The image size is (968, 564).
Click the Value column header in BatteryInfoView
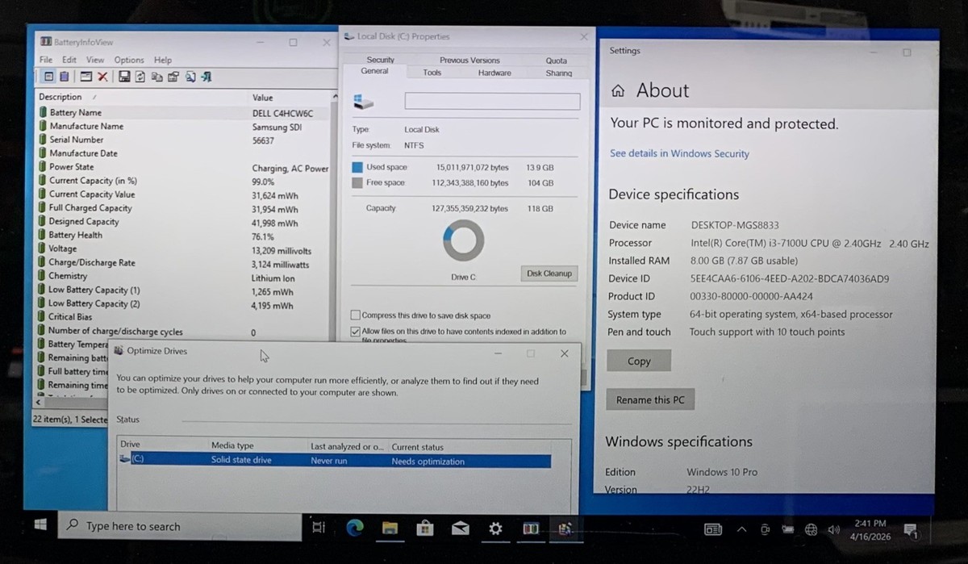click(x=290, y=97)
